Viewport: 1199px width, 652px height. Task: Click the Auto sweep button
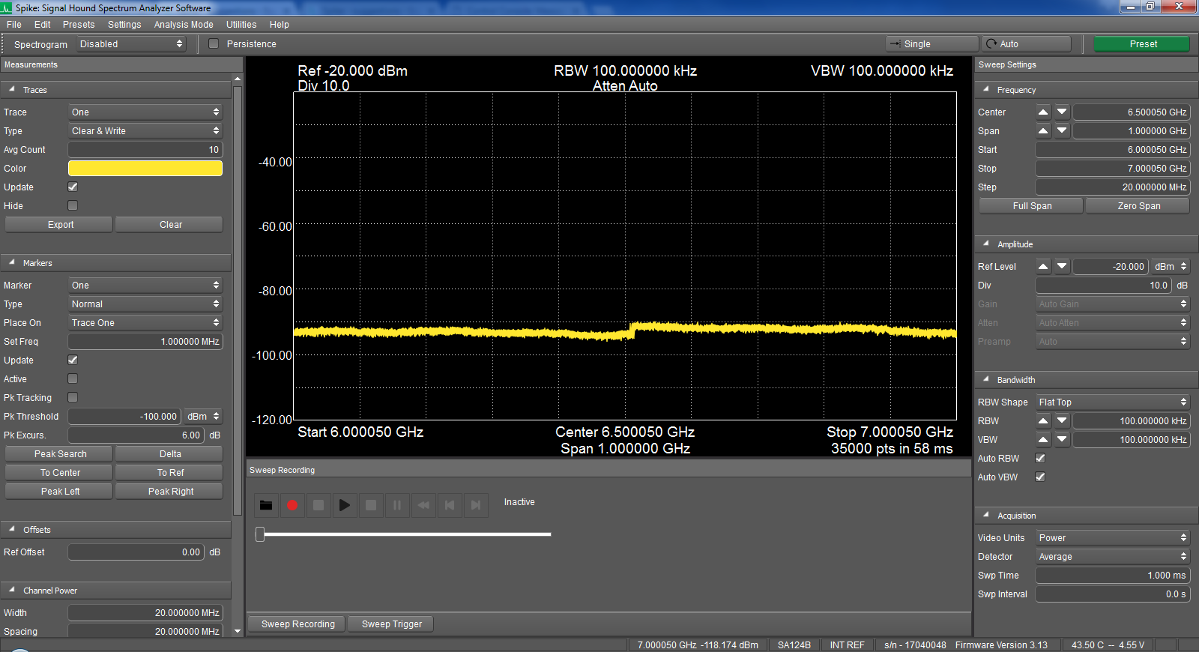[1026, 43]
